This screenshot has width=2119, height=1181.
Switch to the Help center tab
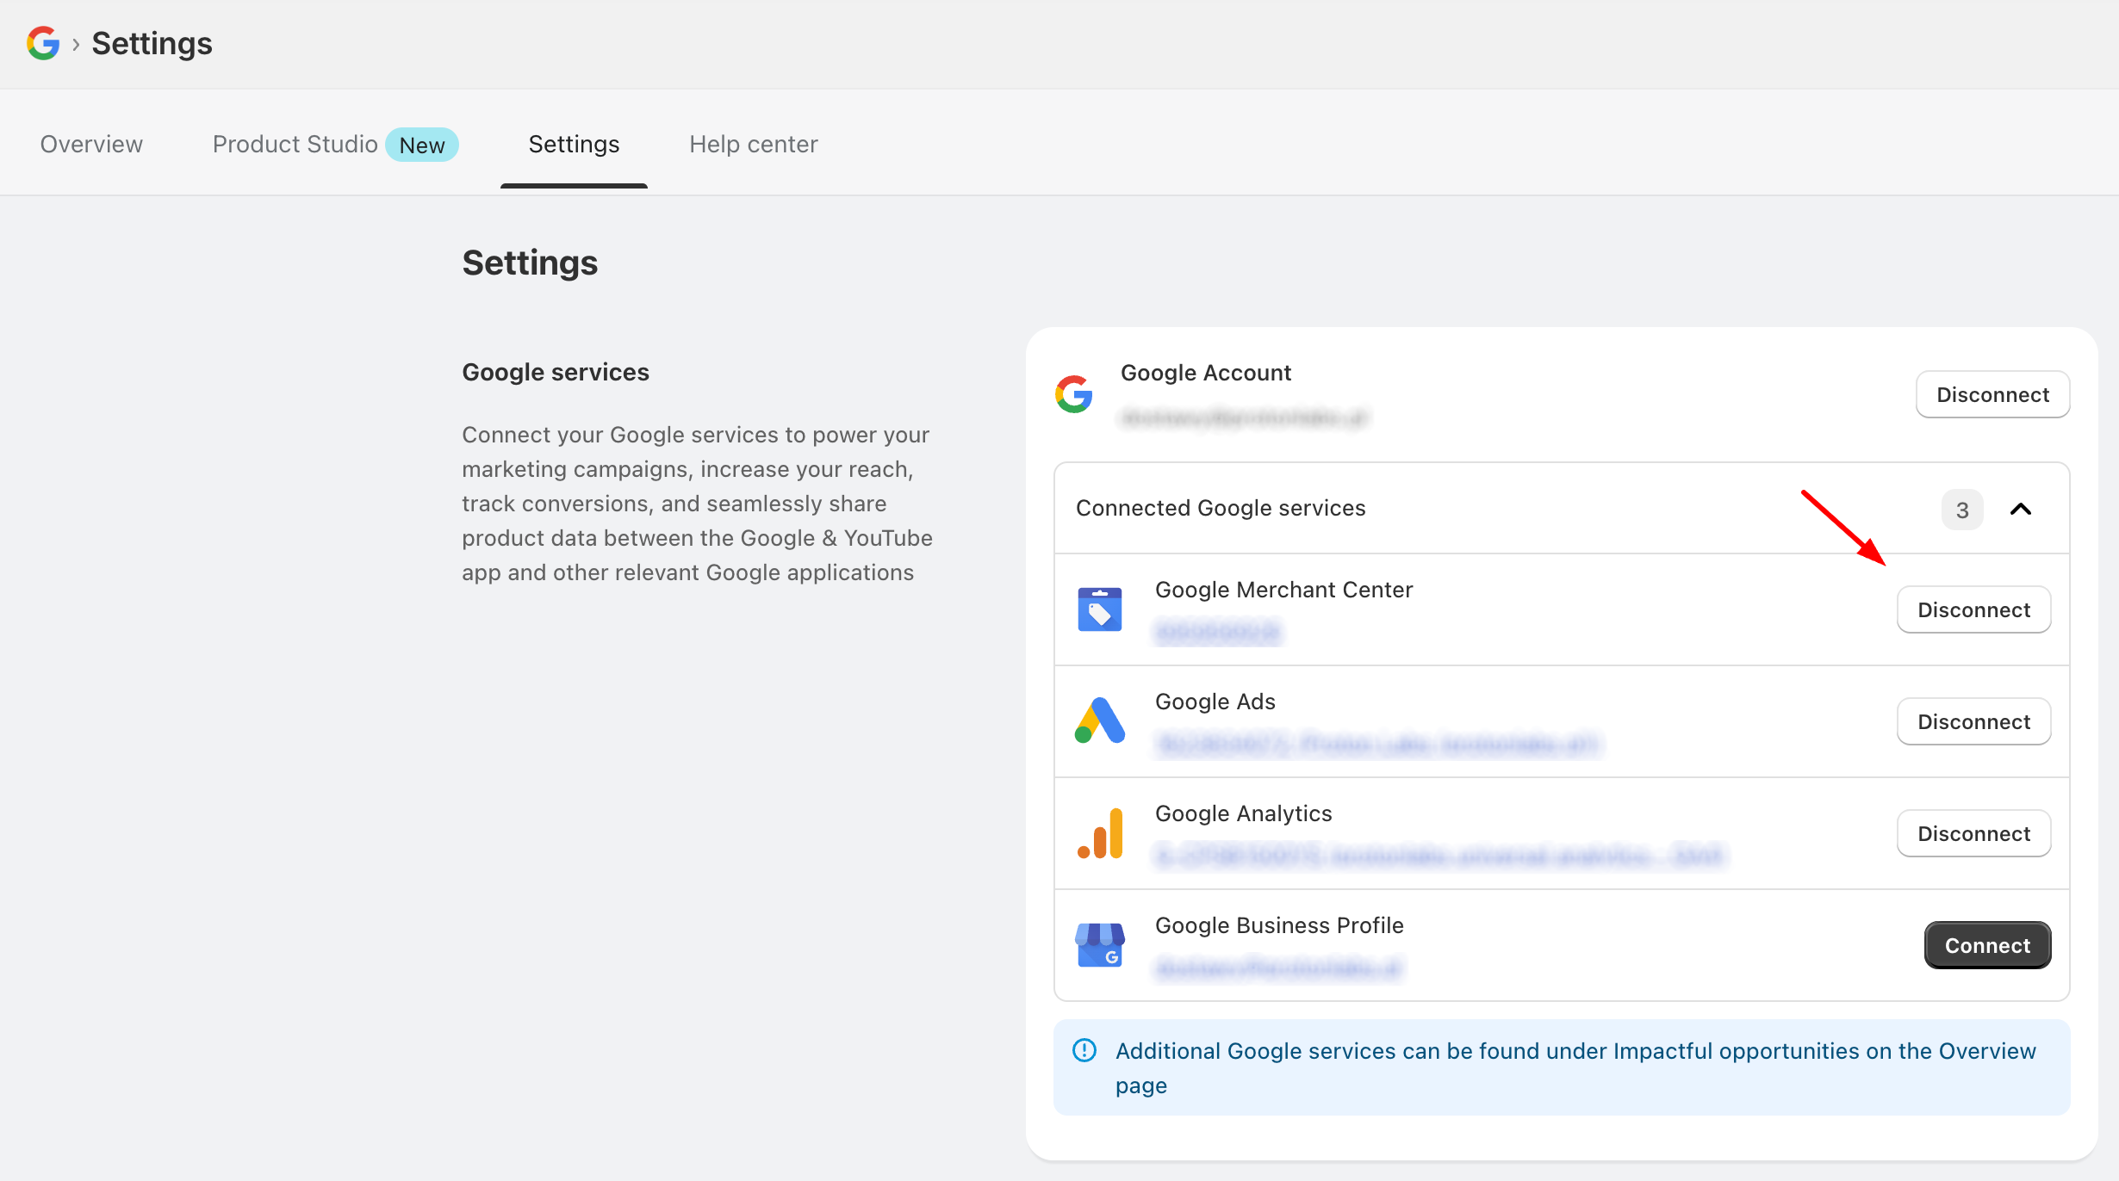(753, 144)
